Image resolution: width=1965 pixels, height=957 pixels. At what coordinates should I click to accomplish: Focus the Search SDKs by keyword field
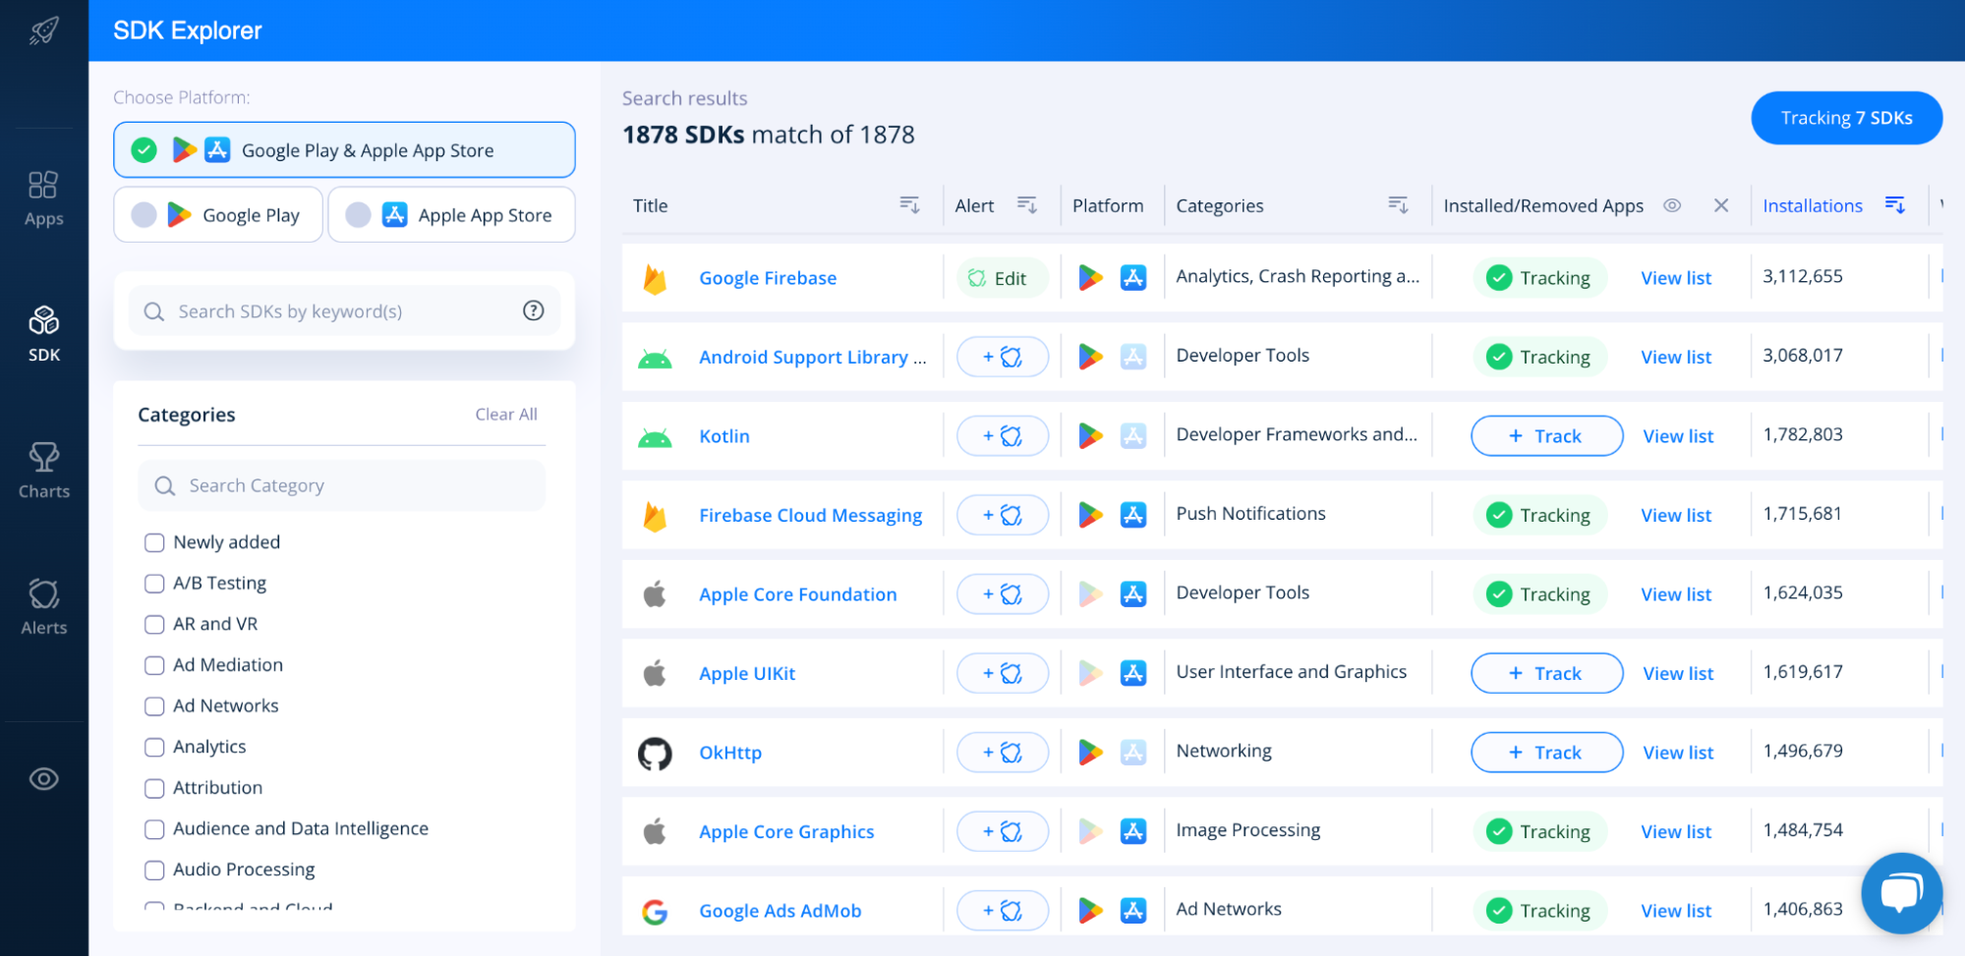point(344,311)
